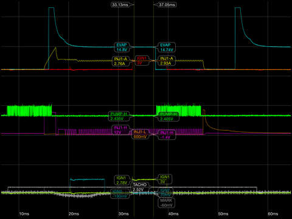Select the MARK -60mV label
Screen dimensions: 292x219
pos(166,203)
